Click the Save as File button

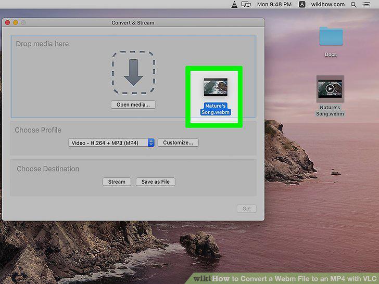156,182
